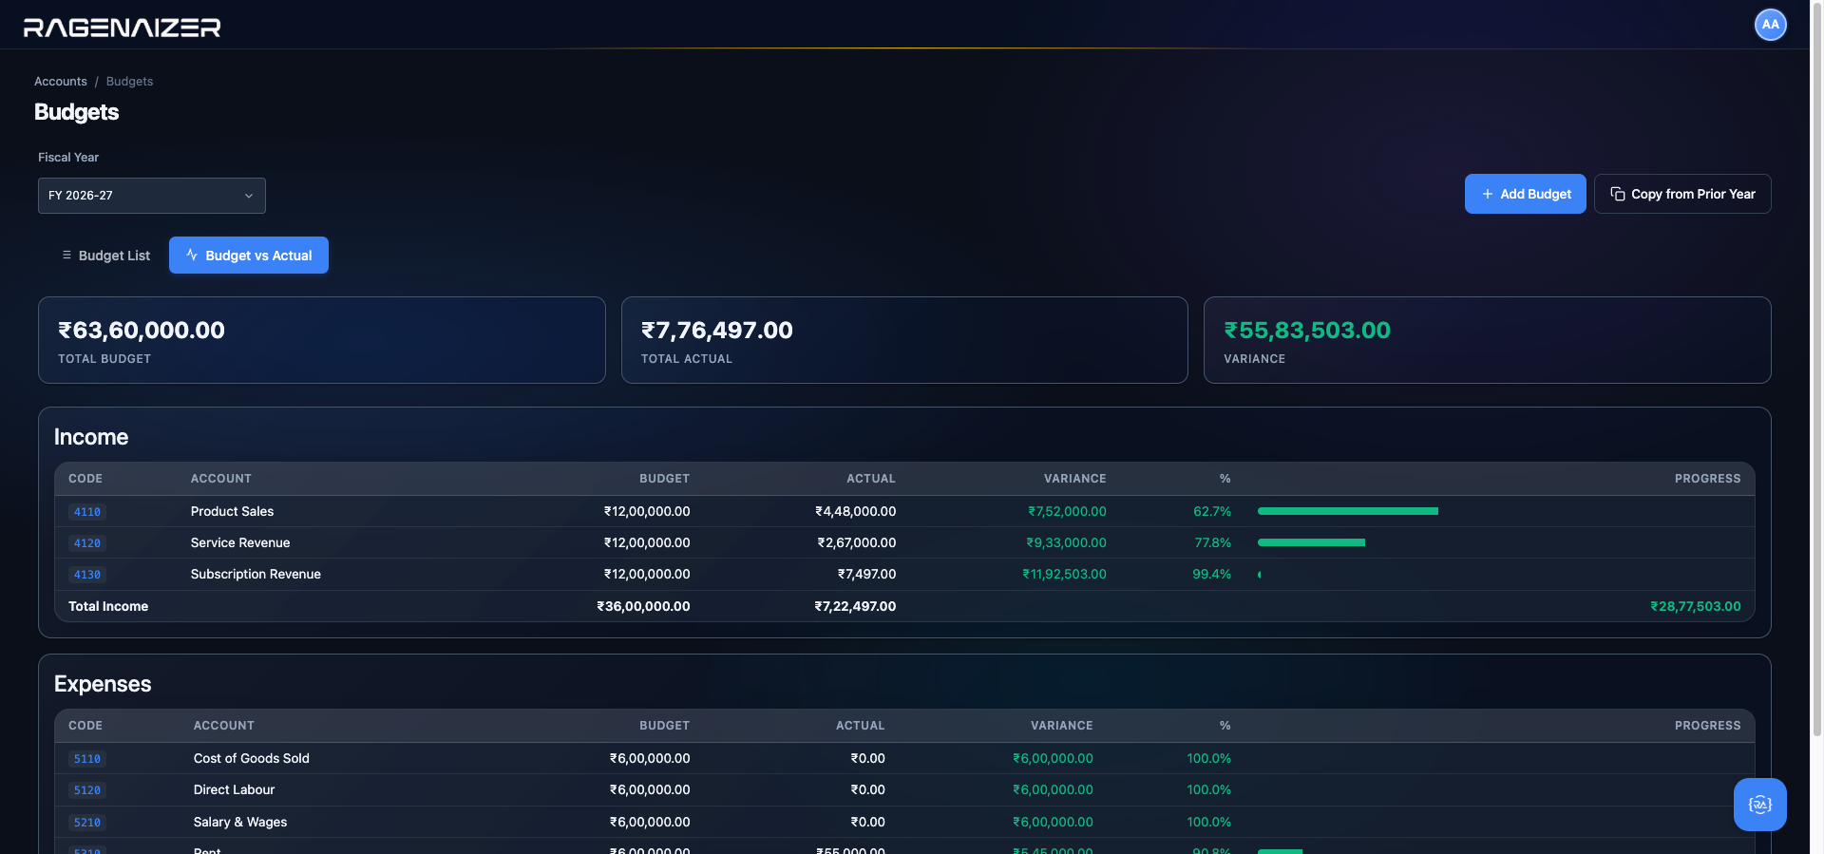
Task: Click the 77.8% value for Service Revenue
Action: click(1212, 542)
